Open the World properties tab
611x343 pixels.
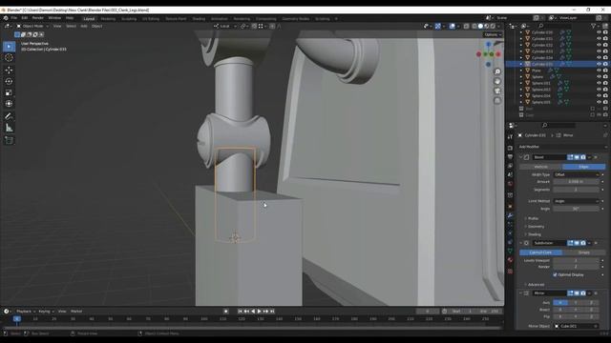(x=510, y=184)
